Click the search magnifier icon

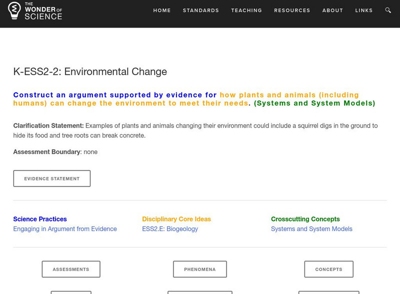[x=388, y=10]
